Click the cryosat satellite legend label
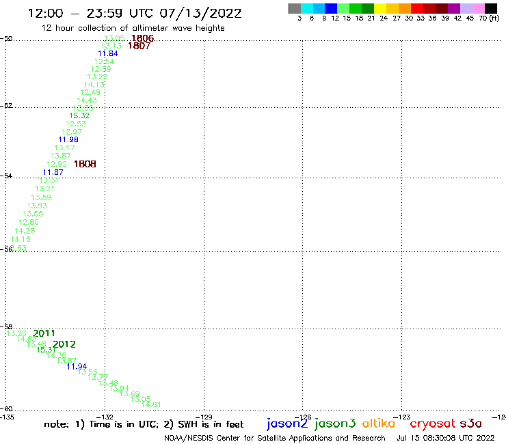 [433, 424]
